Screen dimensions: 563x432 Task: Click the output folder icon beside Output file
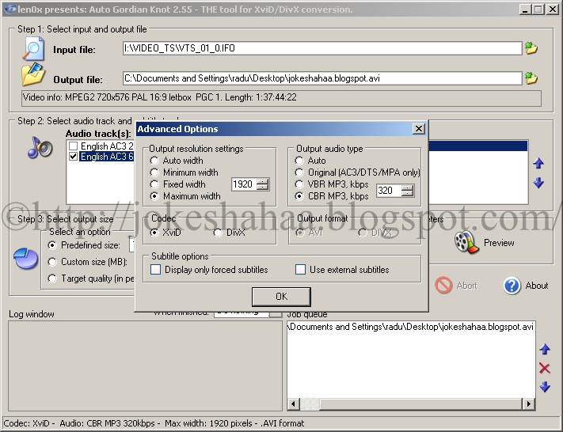pyautogui.click(x=33, y=74)
